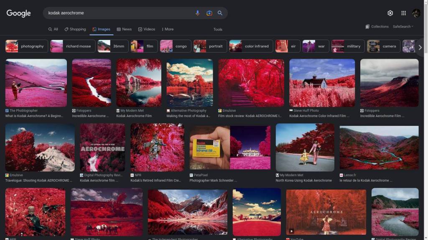Open the North Korea umbrella thumbnail
This screenshot has width=428, height=240.
[x=305, y=147]
